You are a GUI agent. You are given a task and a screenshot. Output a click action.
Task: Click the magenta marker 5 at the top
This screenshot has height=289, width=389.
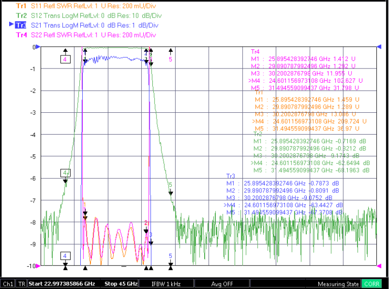coord(171,59)
